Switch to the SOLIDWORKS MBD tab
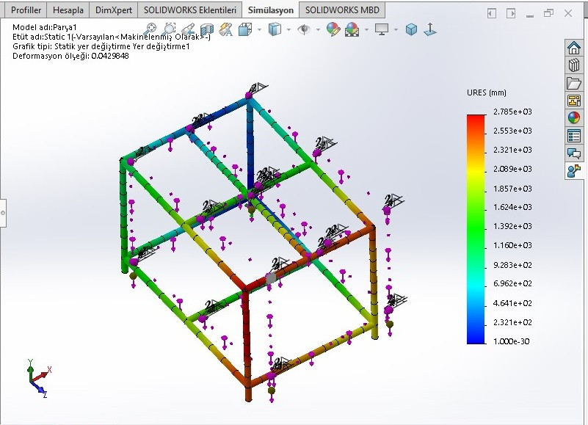Image resolution: width=588 pixels, height=425 pixels. click(x=342, y=10)
